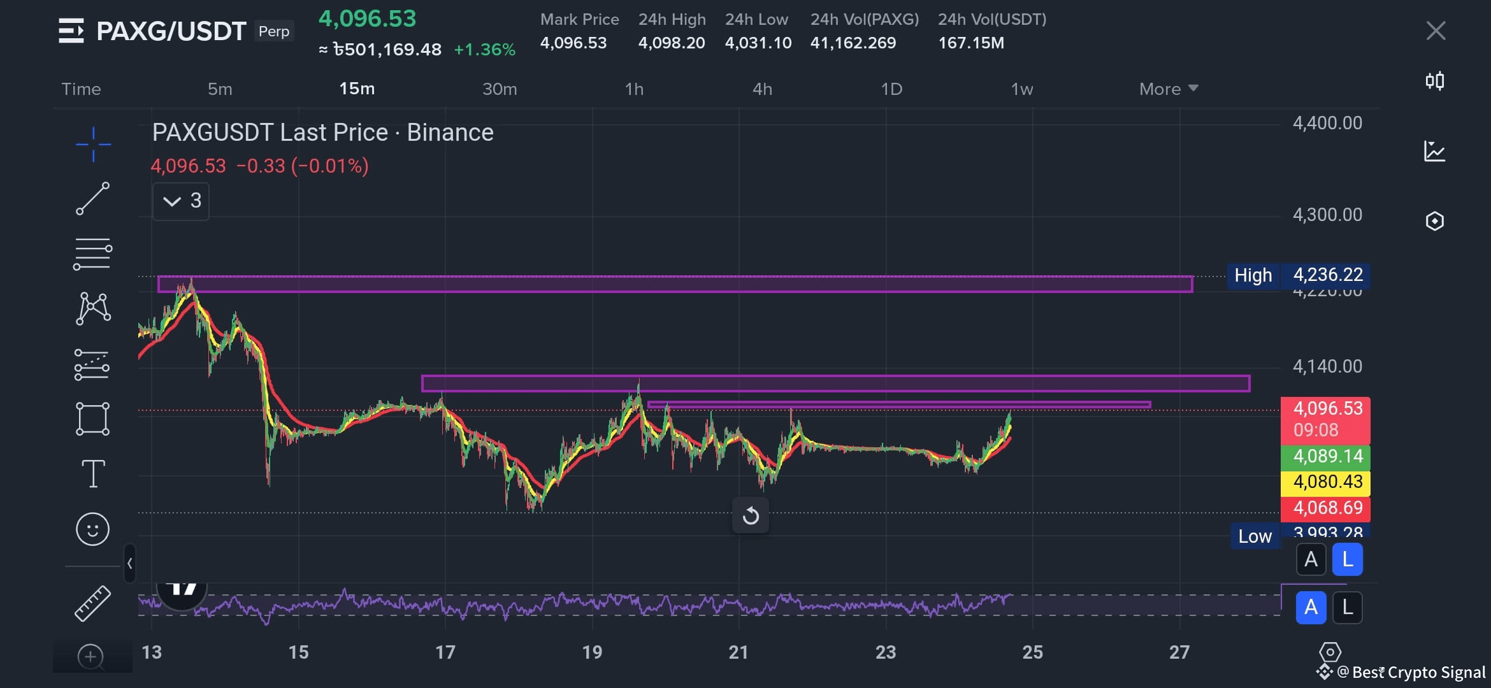Switch to the 1D timeframe

click(891, 89)
